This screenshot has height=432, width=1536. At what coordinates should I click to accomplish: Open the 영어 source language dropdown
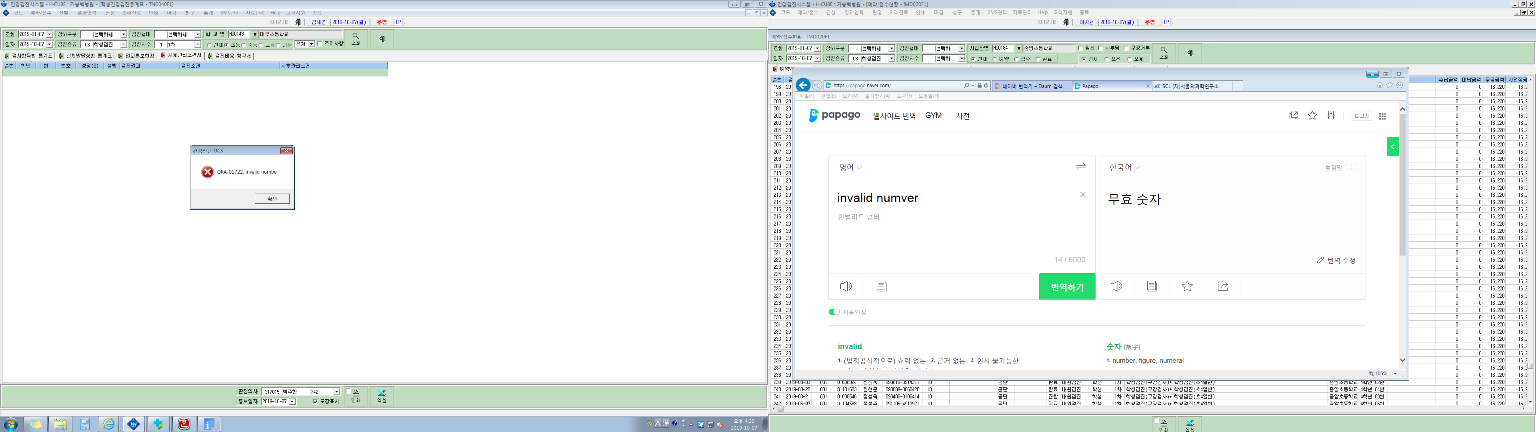click(850, 168)
